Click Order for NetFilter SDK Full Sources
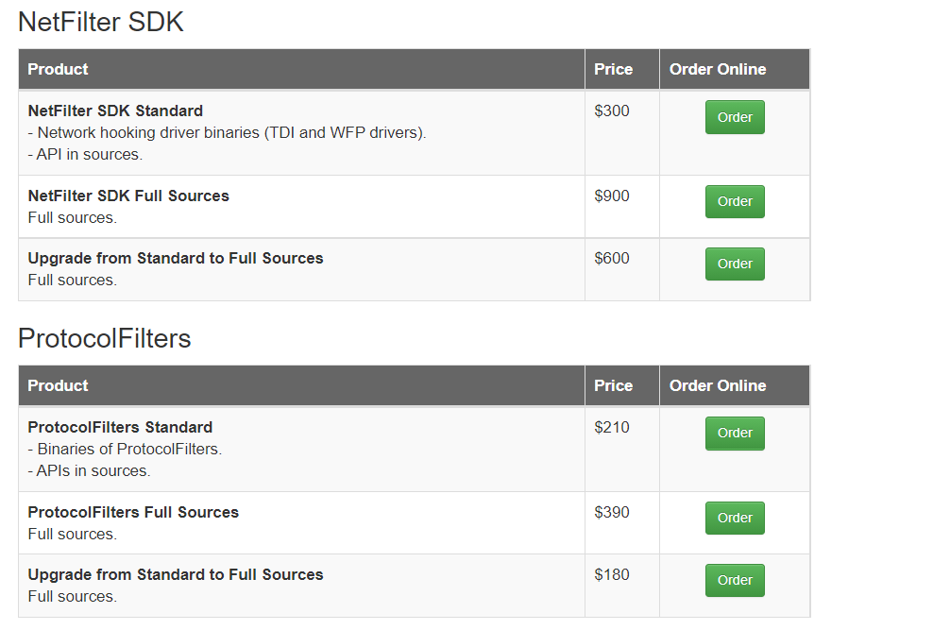933x630 pixels. [x=734, y=201]
